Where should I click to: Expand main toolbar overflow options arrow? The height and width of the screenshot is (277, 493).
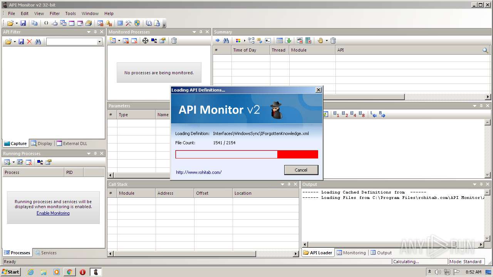pyautogui.click(x=164, y=25)
